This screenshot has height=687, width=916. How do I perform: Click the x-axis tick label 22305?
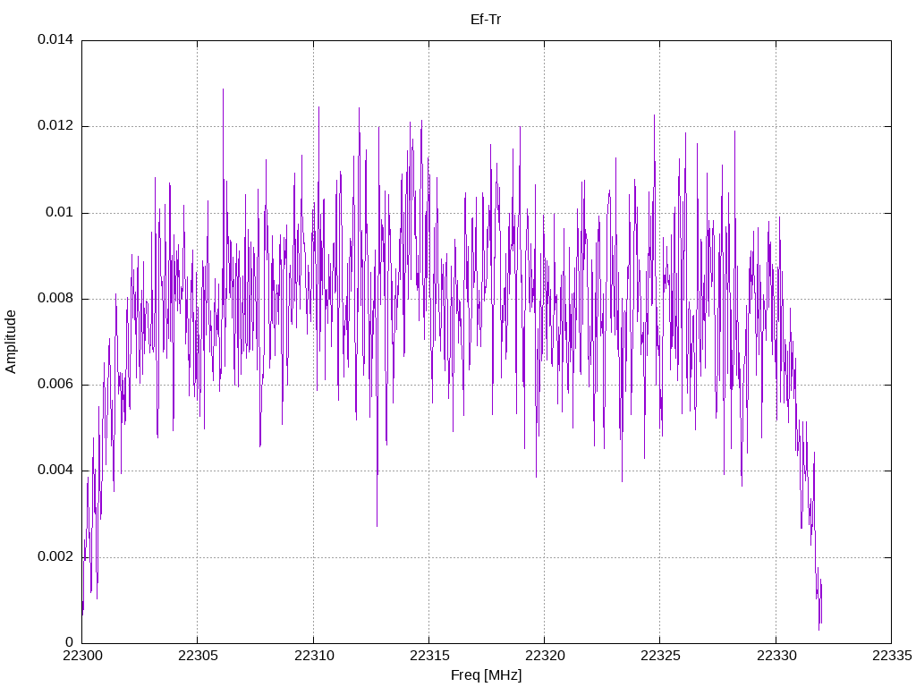198,656
